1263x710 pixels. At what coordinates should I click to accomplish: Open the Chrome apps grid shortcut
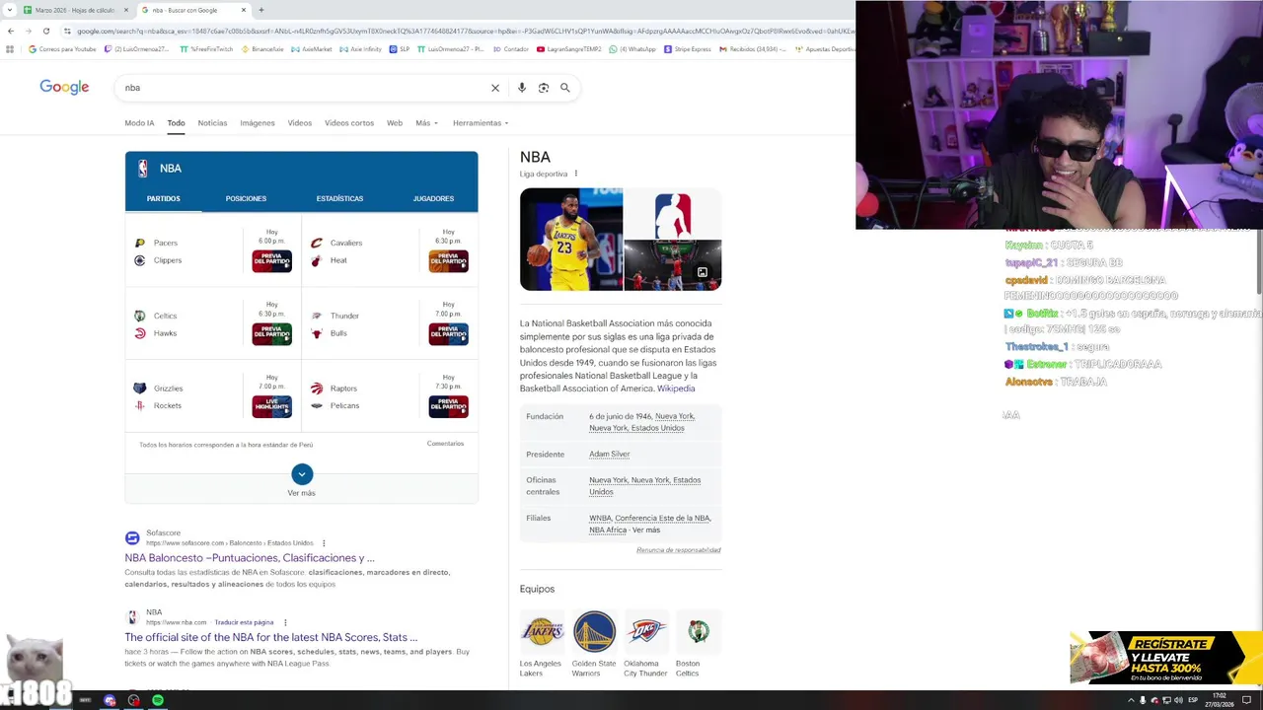pyautogui.click(x=10, y=49)
